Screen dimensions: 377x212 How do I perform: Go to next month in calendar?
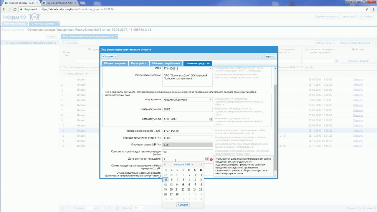pos(201,165)
